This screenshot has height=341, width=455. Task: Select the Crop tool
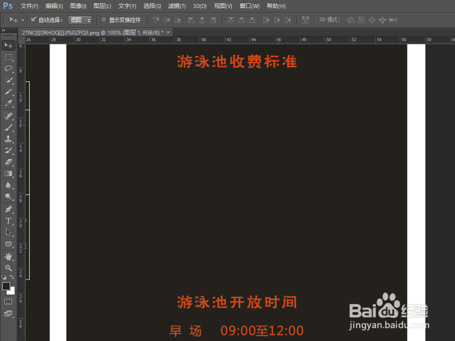click(8, 92)
